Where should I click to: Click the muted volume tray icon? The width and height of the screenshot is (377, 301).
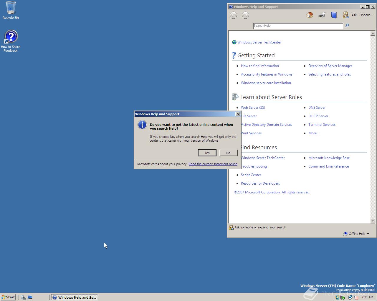point(356,297)
